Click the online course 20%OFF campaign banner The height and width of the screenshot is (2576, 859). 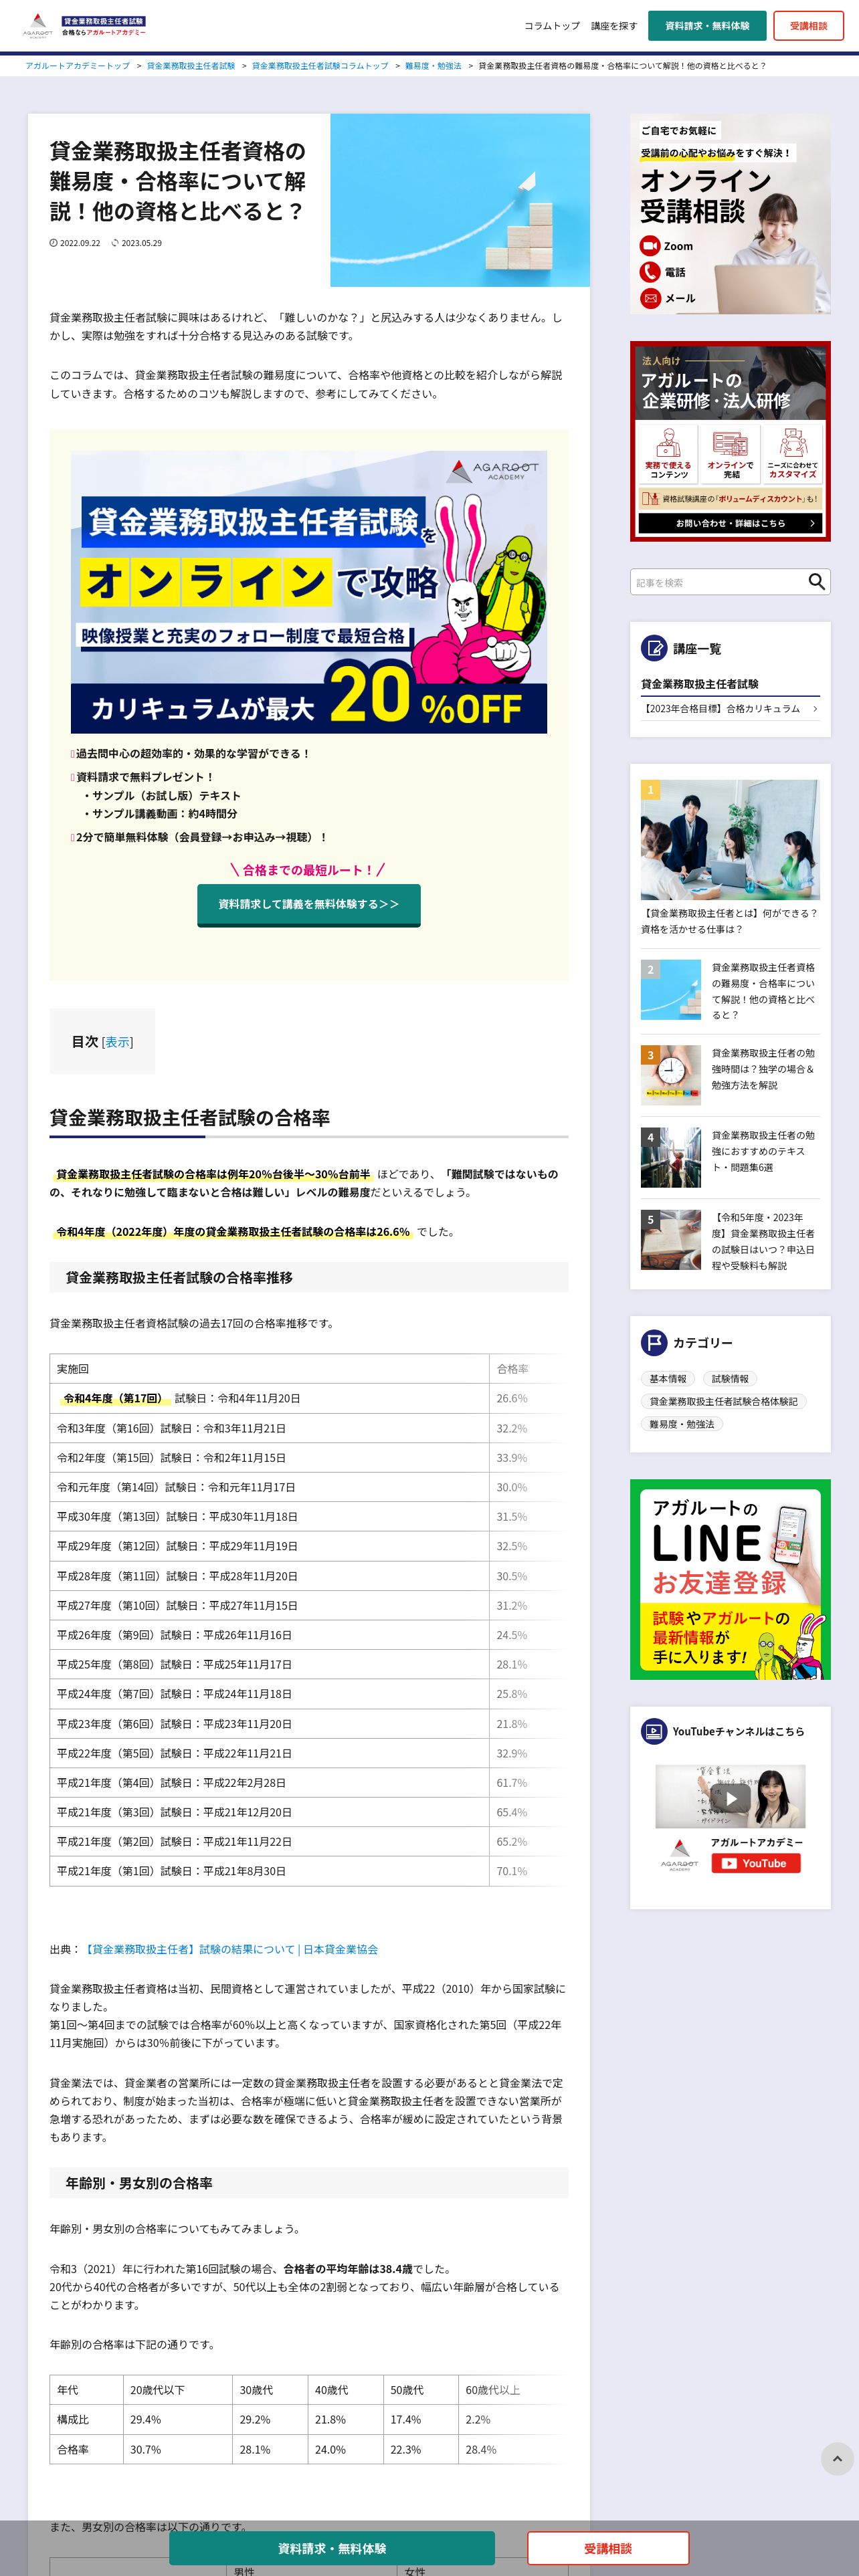pos(309,592)
